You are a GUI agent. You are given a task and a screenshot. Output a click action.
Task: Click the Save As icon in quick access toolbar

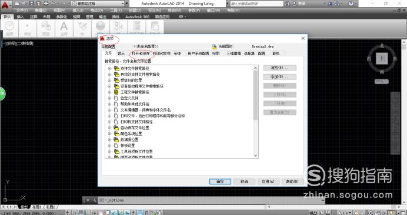38,4
